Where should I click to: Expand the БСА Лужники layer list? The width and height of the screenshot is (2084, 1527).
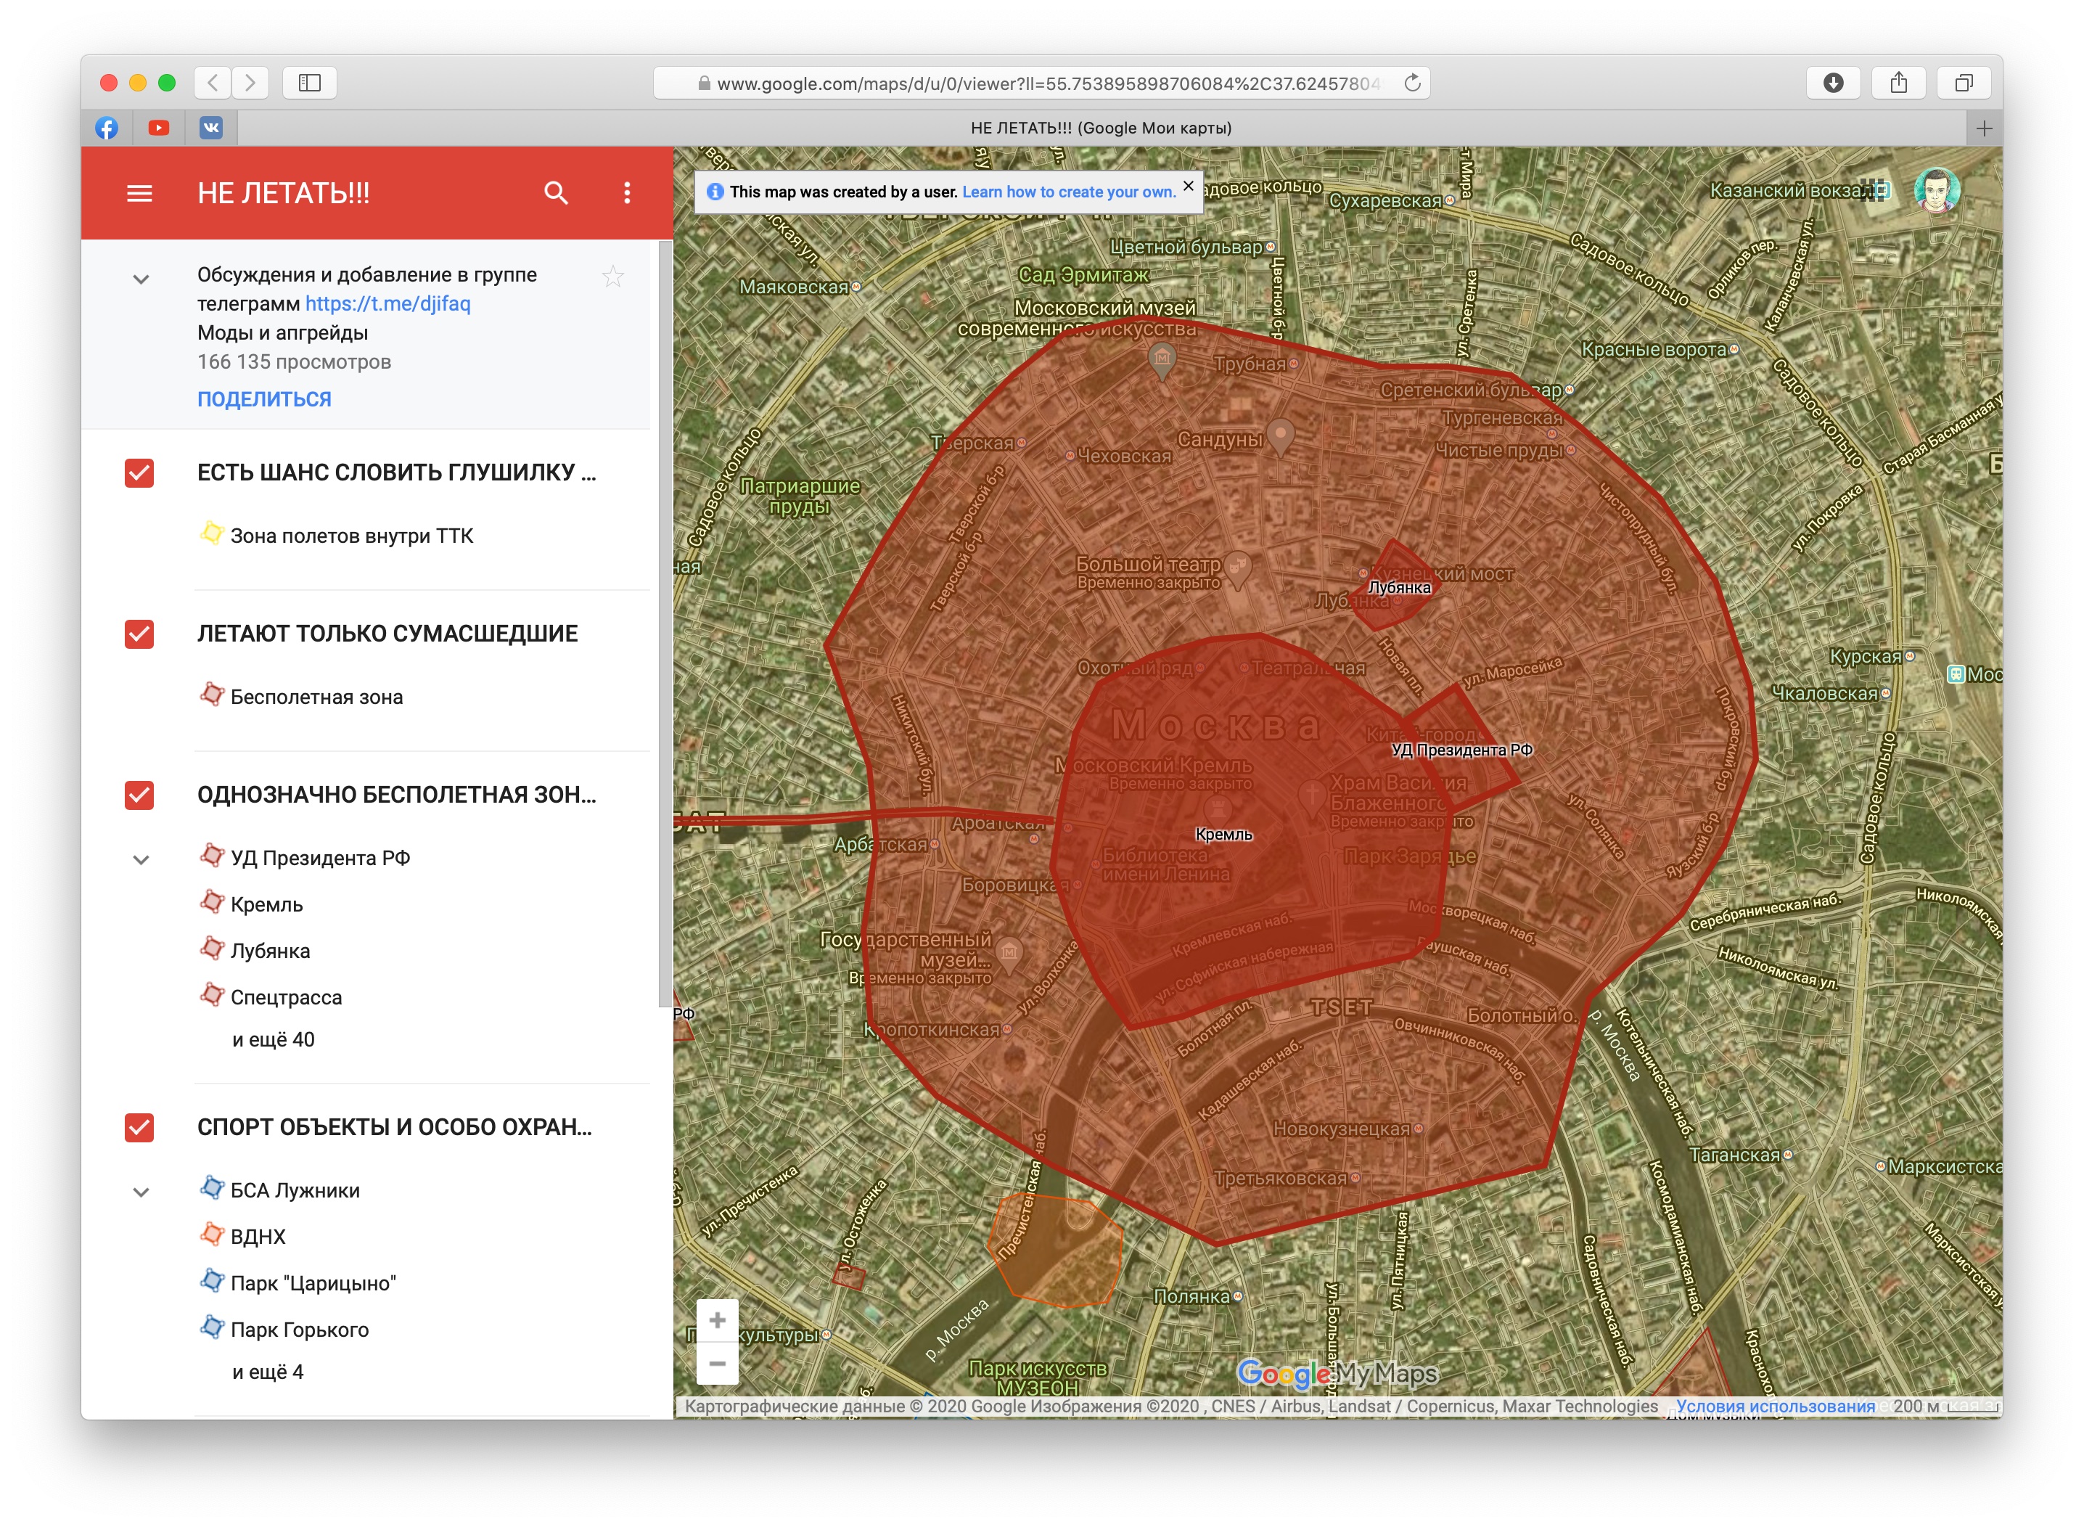pyautogui.click(x=141, y=1192)
